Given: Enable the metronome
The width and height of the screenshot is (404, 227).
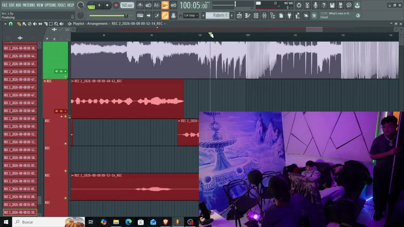Looking at the screenshot, I should [140, 5].
